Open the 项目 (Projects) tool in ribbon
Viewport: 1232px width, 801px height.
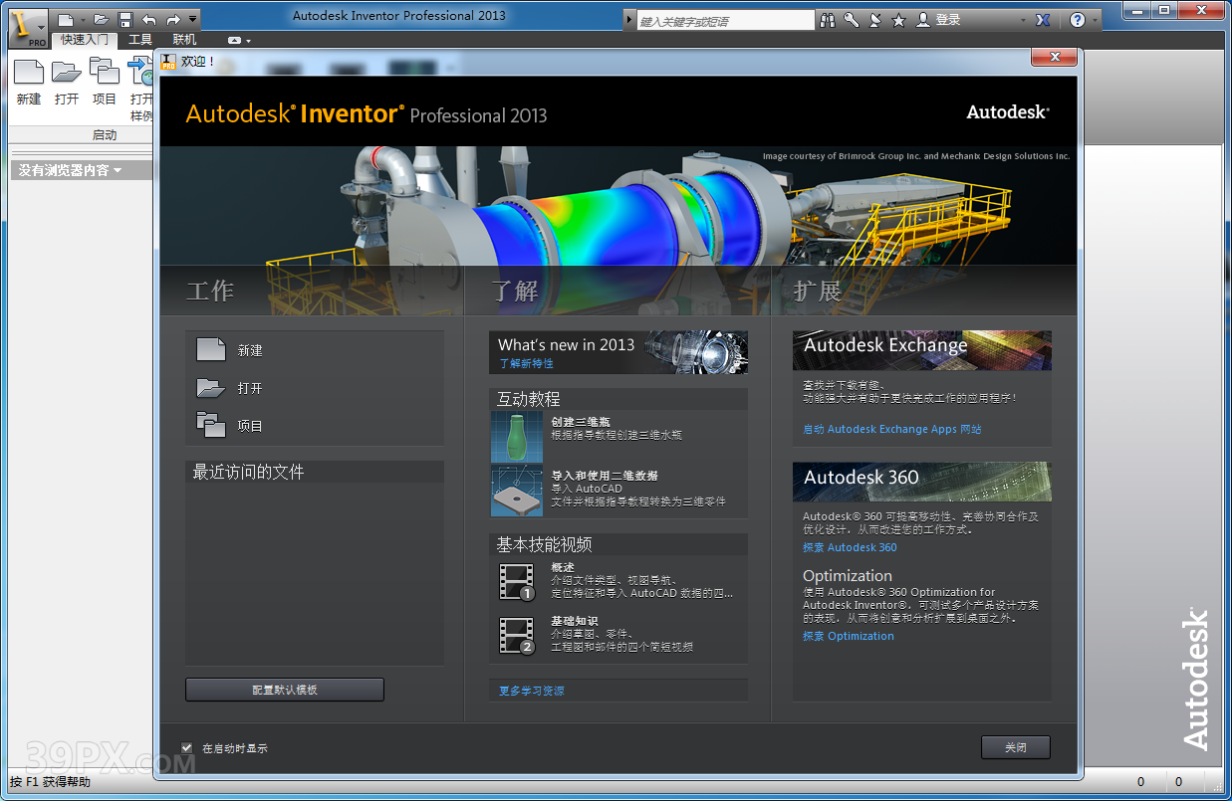(x=104, y=74)
